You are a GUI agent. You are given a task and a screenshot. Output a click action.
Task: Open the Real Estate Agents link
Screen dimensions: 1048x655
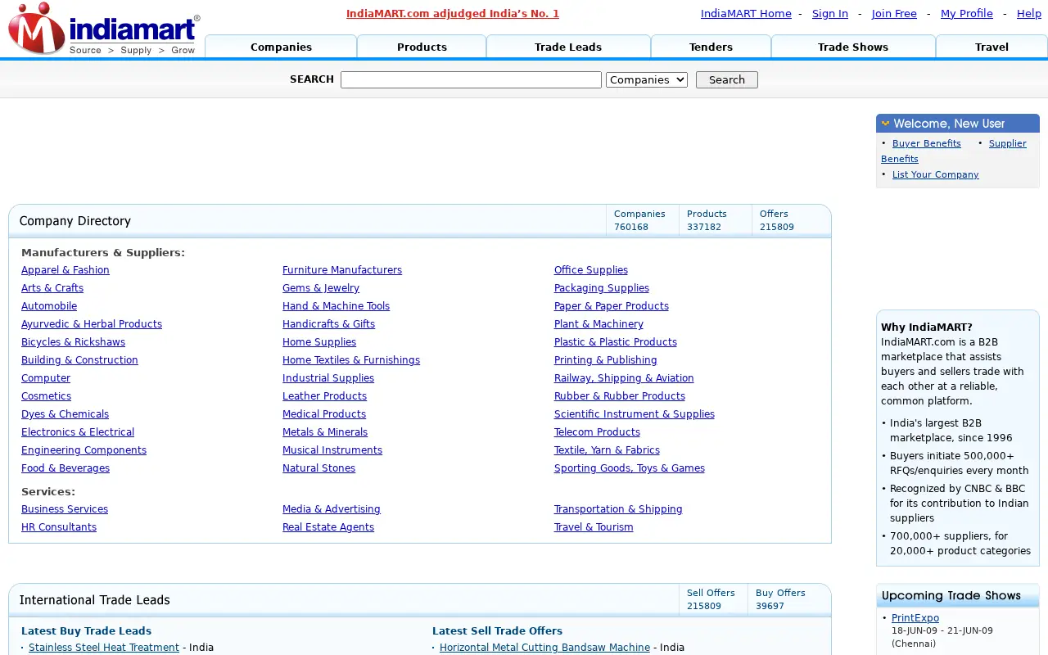pos(328,527)
